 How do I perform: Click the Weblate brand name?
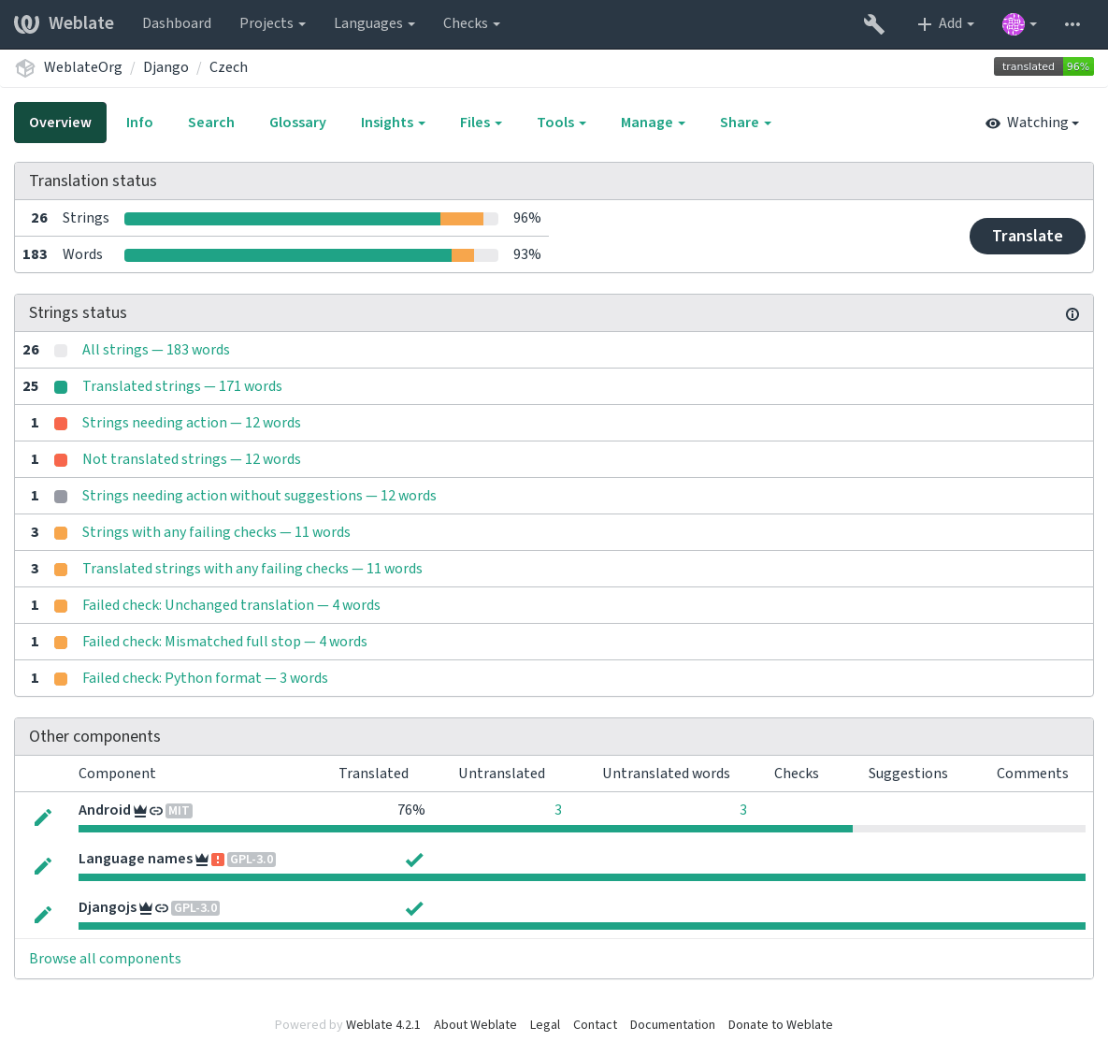point(81,23)
